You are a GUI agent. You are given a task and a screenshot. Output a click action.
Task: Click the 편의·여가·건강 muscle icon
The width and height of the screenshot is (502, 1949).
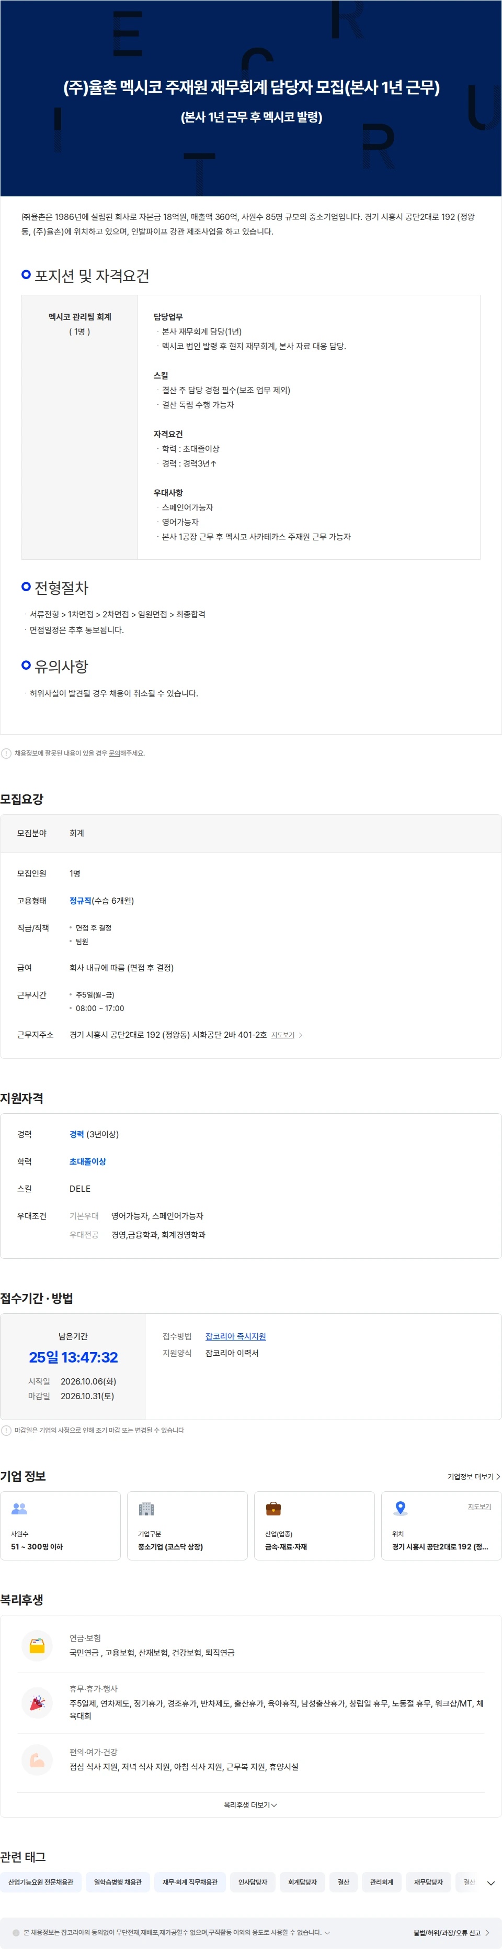tap(37, 1760)
